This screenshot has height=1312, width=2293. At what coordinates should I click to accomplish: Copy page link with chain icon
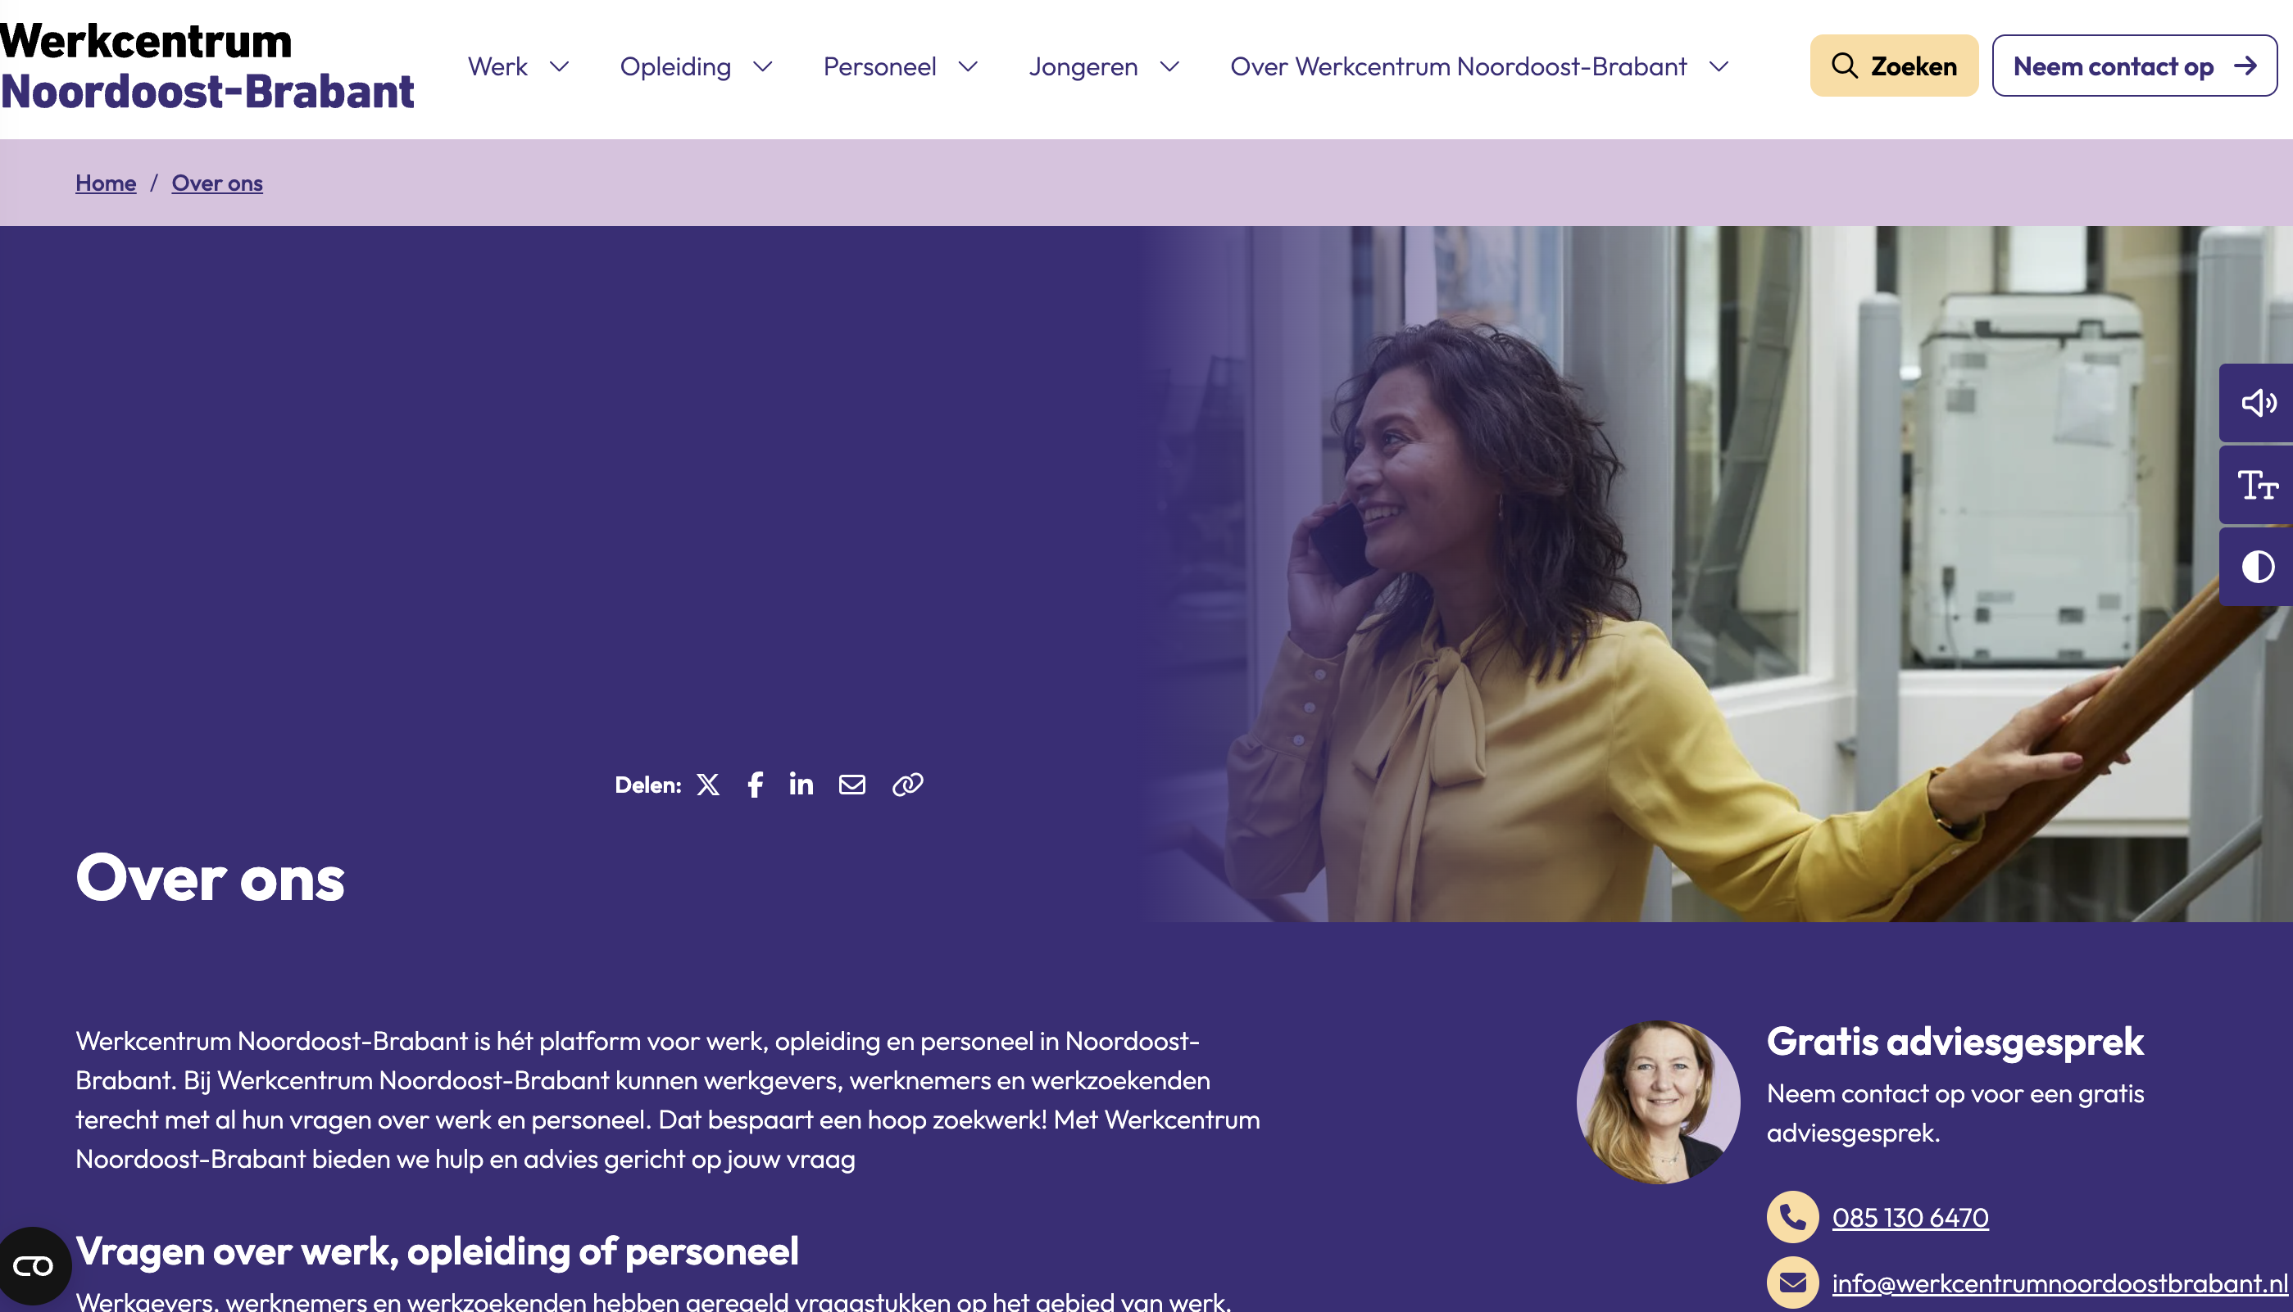click(x=907, y=785)
